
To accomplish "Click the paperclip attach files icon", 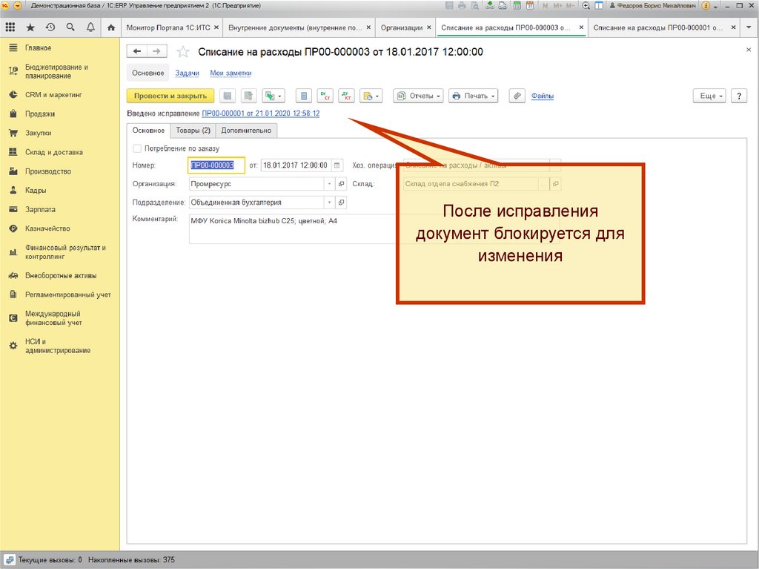I will pyautogui.click(x=517, y=96).
